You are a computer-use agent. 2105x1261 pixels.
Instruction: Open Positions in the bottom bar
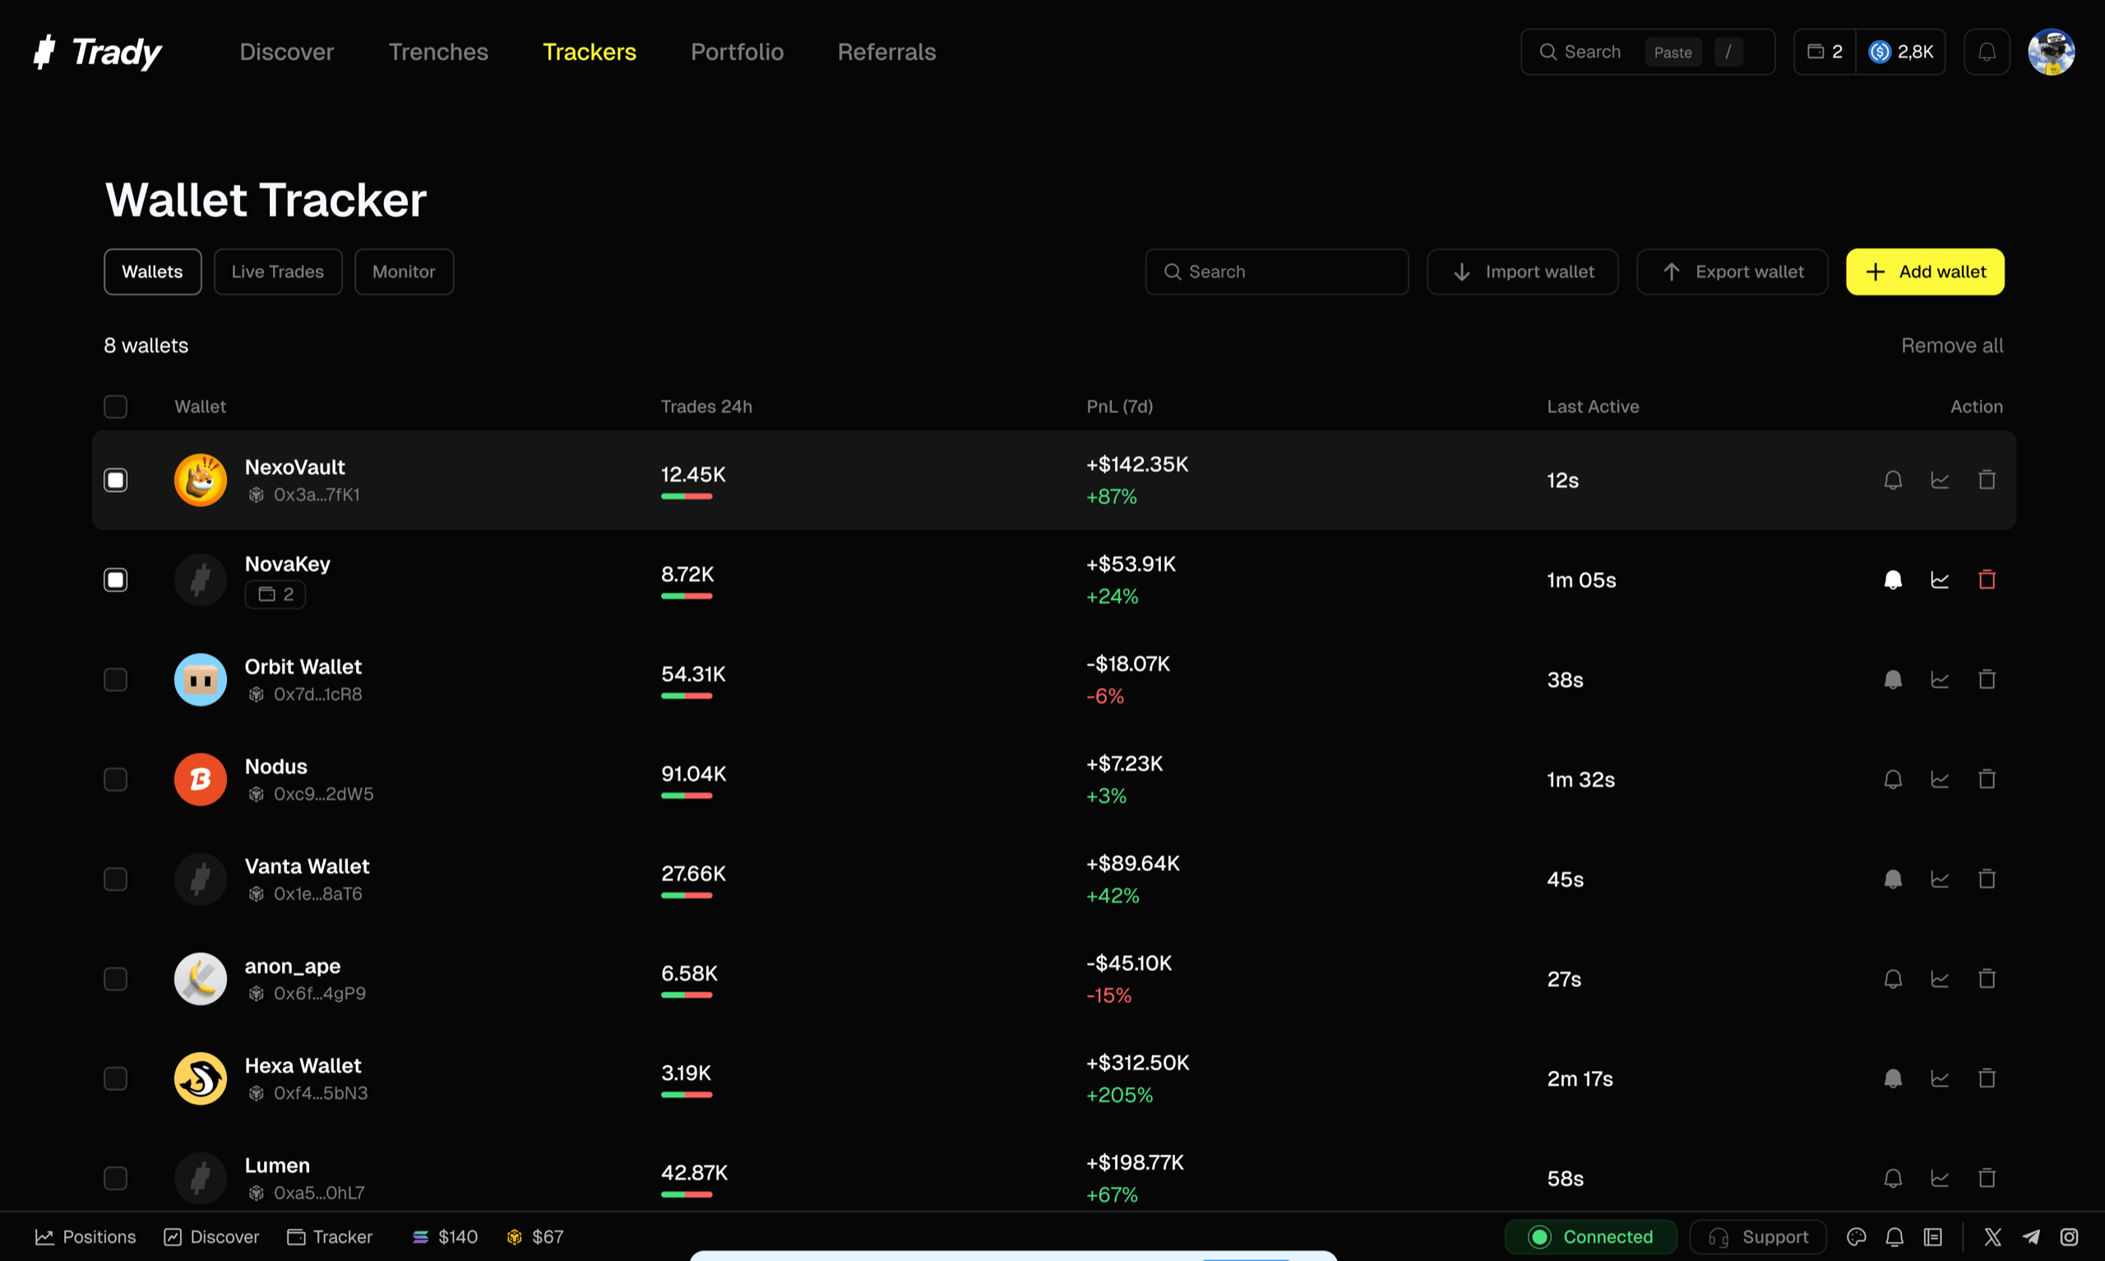(85, 1237)
